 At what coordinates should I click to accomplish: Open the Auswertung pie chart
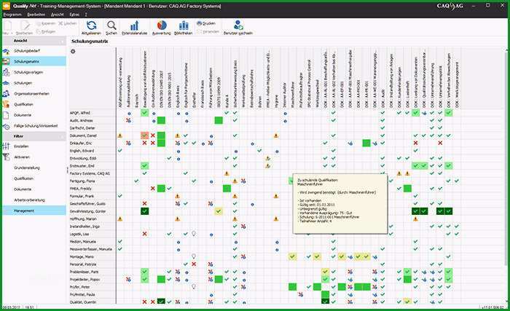162,25
